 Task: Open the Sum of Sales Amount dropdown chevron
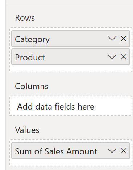112,151
